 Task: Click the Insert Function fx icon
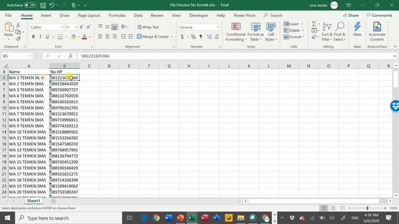point(70,56)
